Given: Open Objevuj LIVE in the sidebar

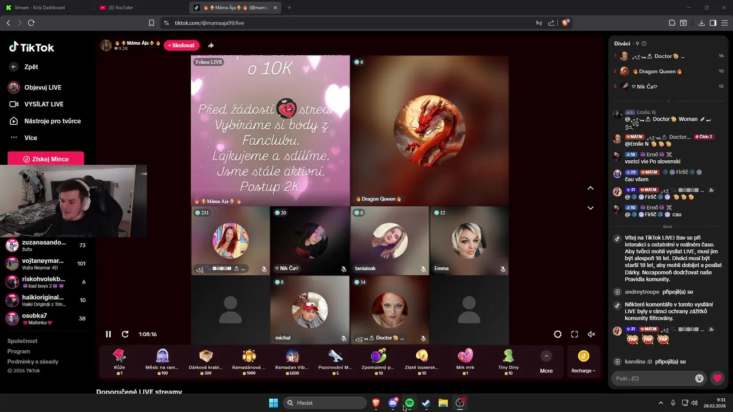Looking at the screenshot, I should click(43, 88).
